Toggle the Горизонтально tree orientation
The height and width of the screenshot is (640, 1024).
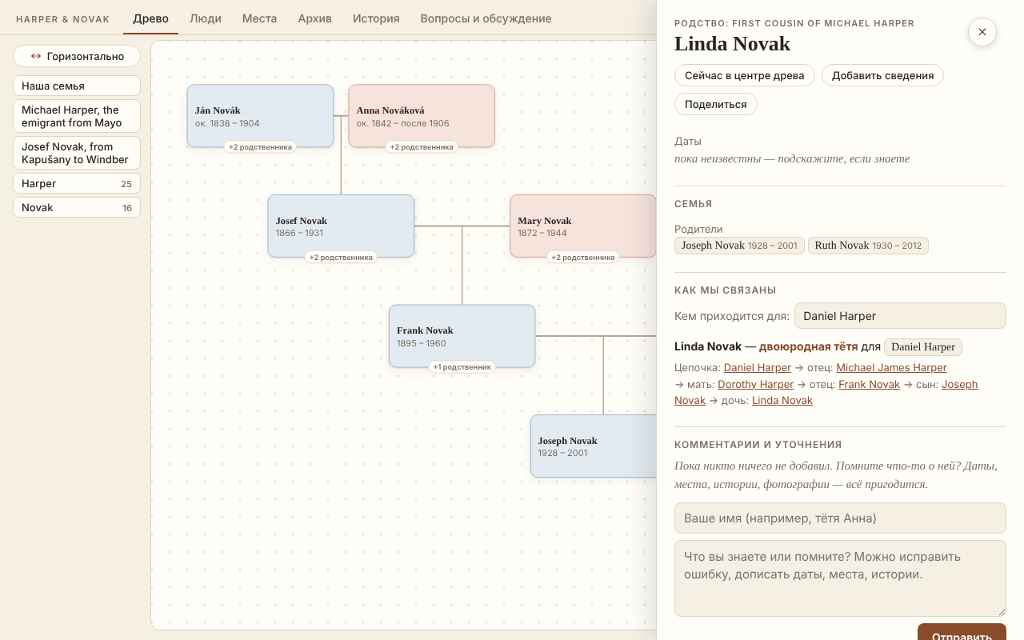click(77, 56)
